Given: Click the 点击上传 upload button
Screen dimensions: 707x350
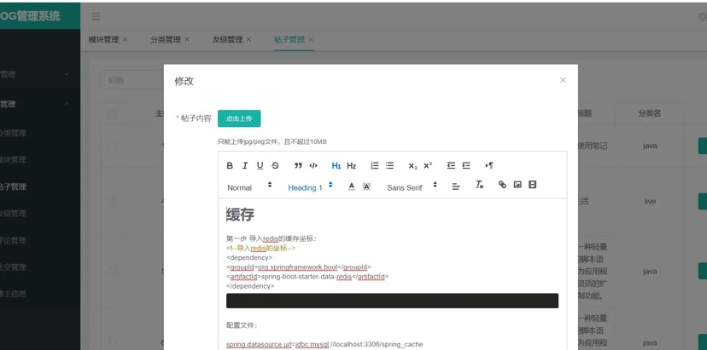Looking at the screenshot, I should [x=239, y=118].
